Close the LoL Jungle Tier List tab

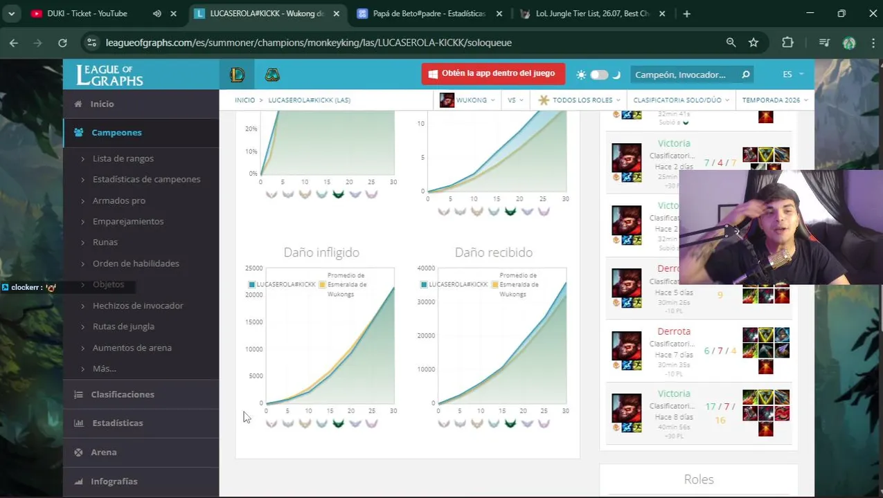[661, 14]
